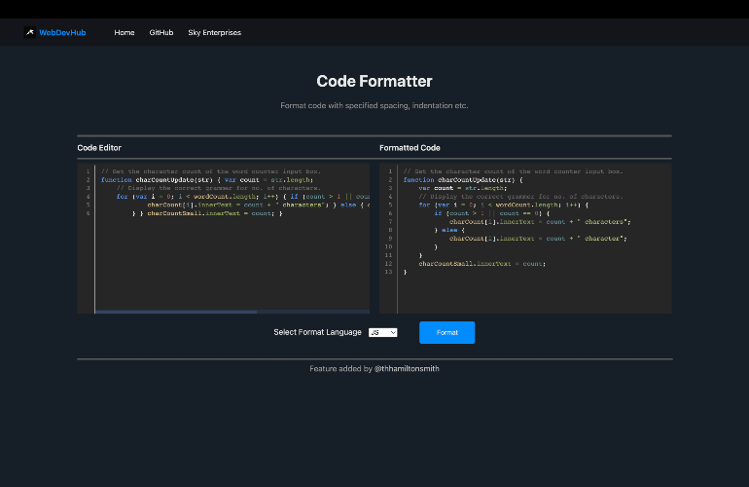
Task: Open the Select Format Language dropdown
Action: (382, 332)
